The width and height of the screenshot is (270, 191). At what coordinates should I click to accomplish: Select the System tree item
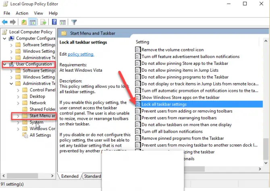pyautogui.click(x=36, y=122)
